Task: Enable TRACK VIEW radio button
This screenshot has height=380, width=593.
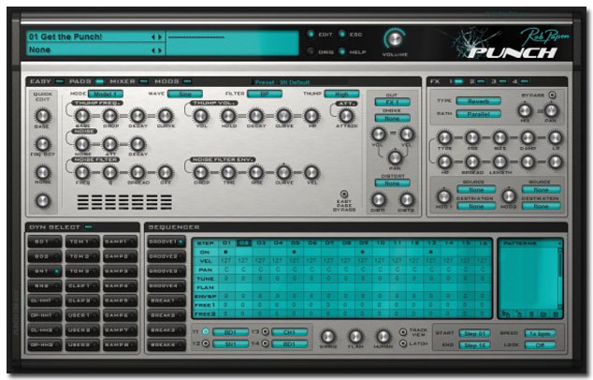Action: 403,332
